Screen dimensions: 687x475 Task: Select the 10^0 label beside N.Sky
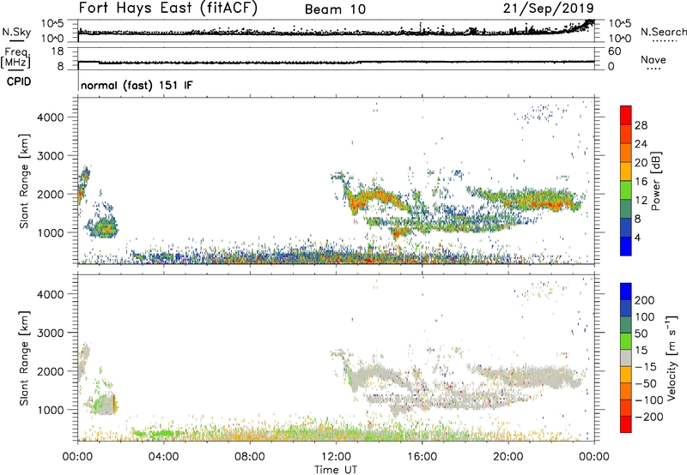[52, 39]
